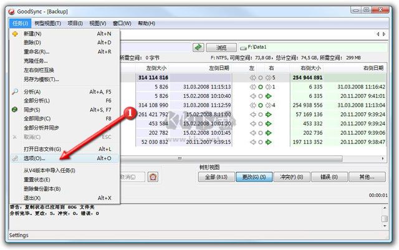Image resolution: width=399 pixels, height=250 pixels.
Task: Select green circle in row 314 108 990
Action: point(261,105)
